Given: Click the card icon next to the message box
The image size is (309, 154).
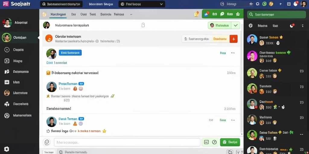Looking at the screenshot, I should (206, 142).
